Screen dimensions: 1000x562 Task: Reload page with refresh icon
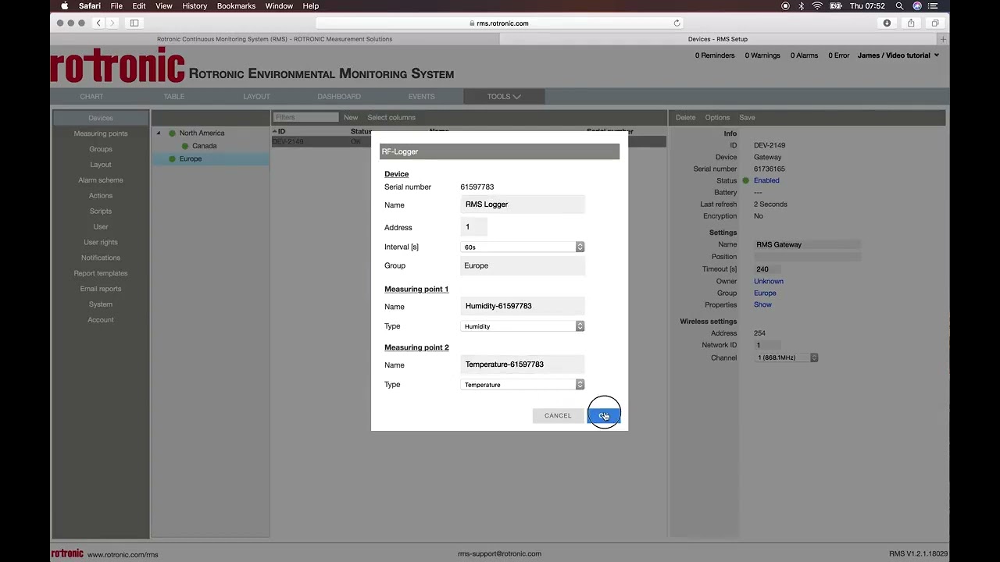point(677,23)
